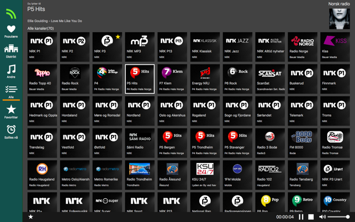Play NRK P1 Trøndelag
Image resolution: width=355 pixels, height=222 pixels.
coord(42,143)
